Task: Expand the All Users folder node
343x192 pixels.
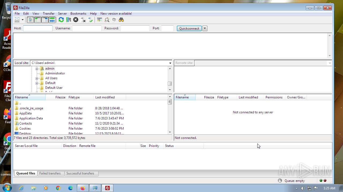Action: click(37, 78)
